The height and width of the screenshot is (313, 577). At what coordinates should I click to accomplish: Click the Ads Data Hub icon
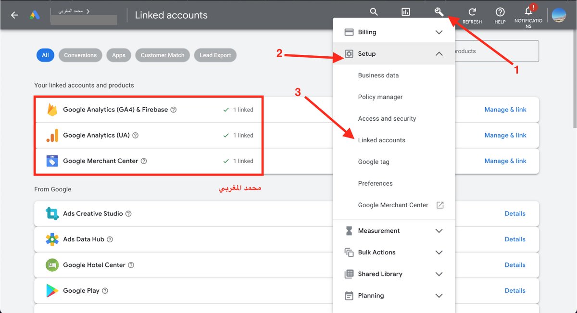pos(52,239)
